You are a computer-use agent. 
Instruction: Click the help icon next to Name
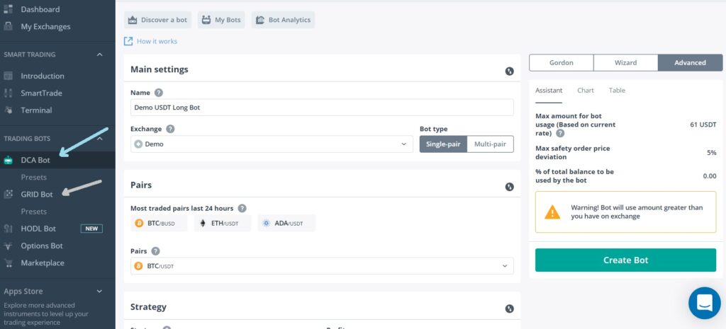pos(158,93)
